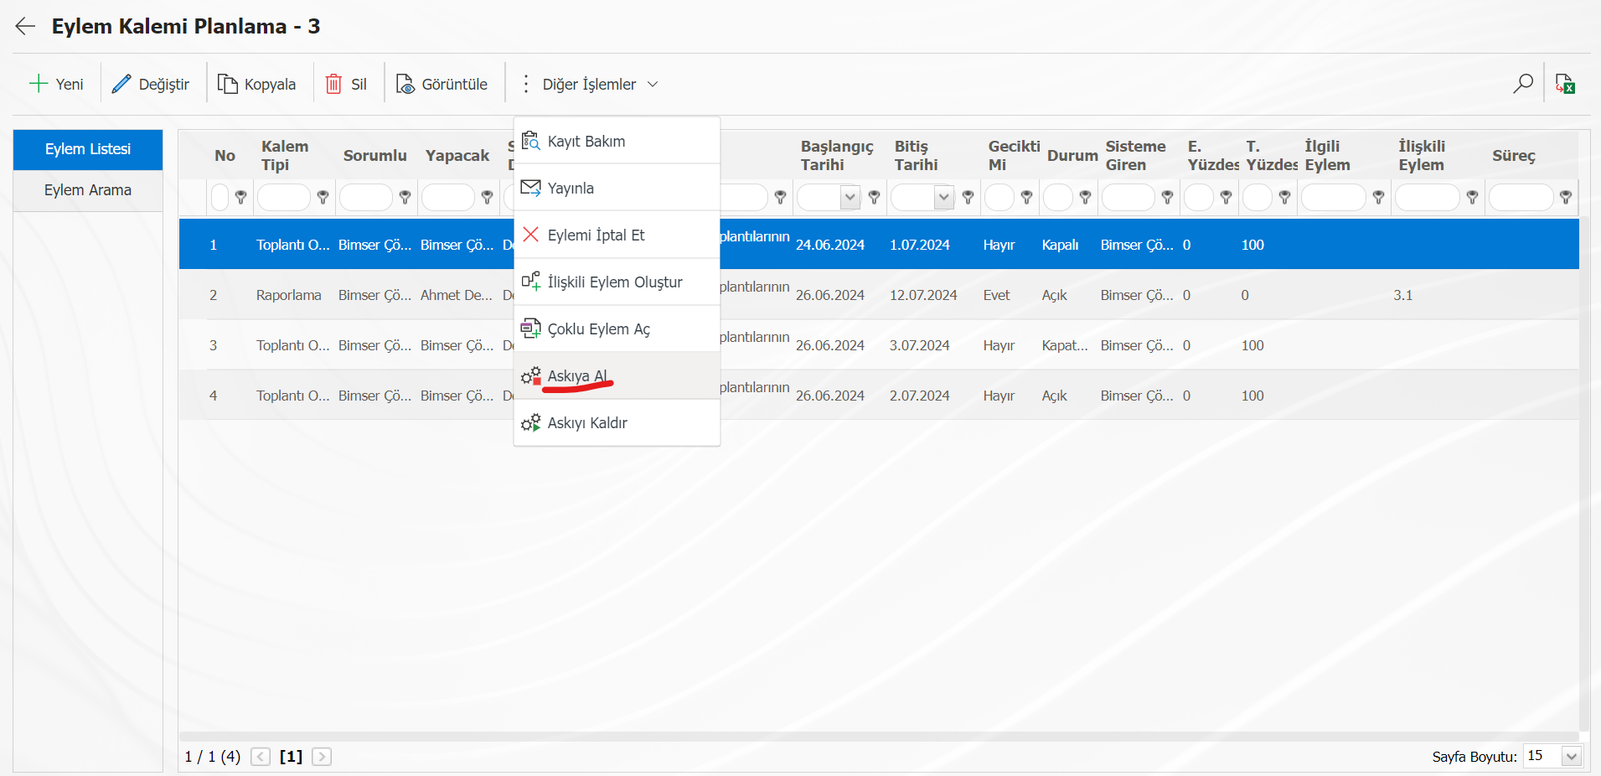This screenshot has width=1601, height=776.
Task: Click the Askıyı Kaldır gear icon
Action: 530,422
